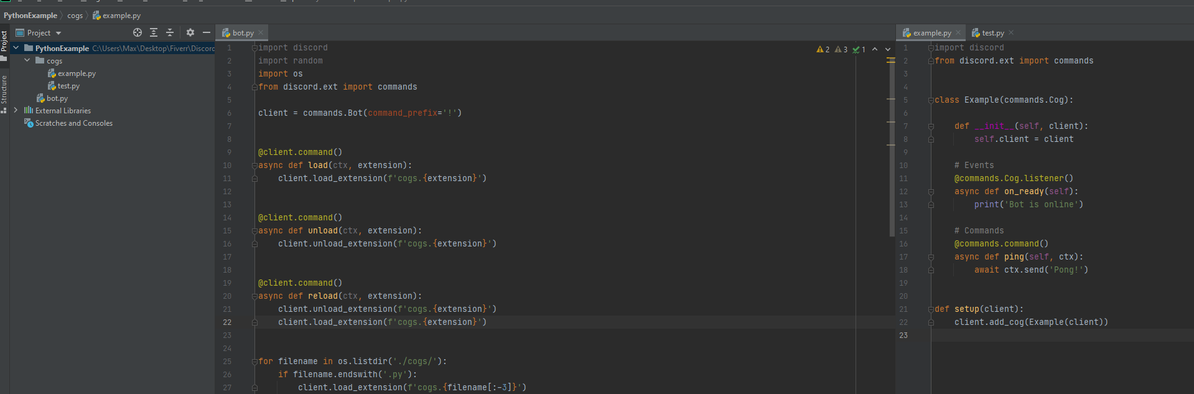This screenshot has width=1194, height=394.
Task: Jump to the previous highlighted problem using the up arrow
Action: [875, 49]
